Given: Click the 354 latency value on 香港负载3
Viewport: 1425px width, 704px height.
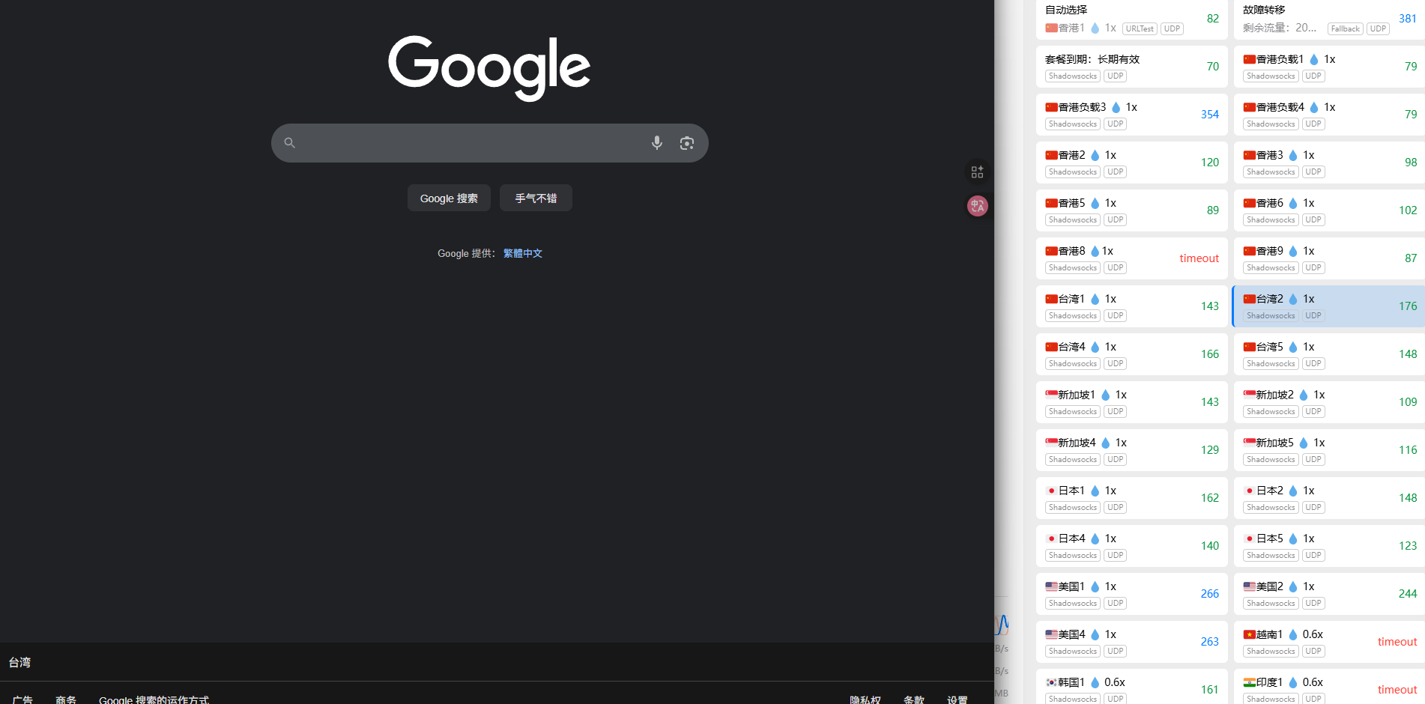Looking at the screenshot, I should point(1209,115).
